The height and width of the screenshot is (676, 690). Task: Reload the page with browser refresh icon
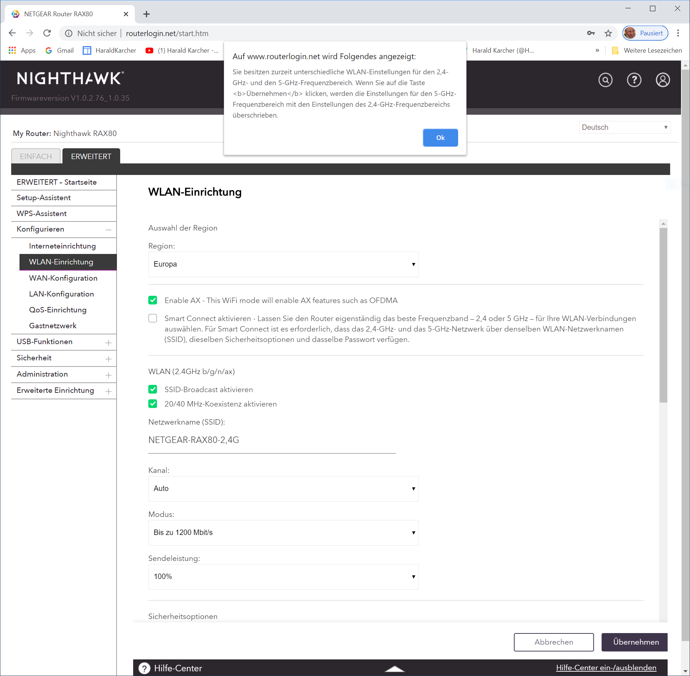47,33
